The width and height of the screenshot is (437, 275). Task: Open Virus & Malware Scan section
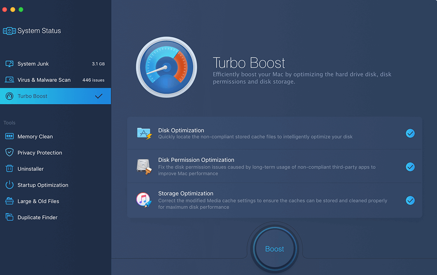click(x=44, y=80)
